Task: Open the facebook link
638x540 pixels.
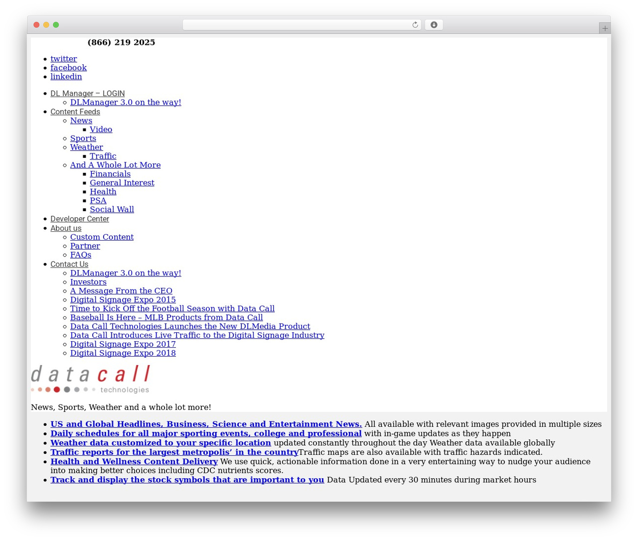Action: pos(68,68)
